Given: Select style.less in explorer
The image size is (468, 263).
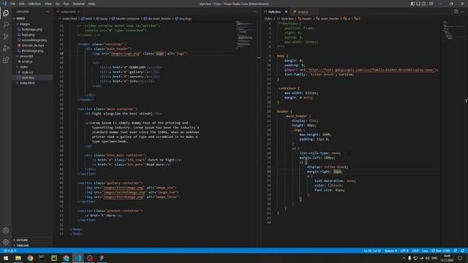Looking at the screenshot, I should click(28, 77).
